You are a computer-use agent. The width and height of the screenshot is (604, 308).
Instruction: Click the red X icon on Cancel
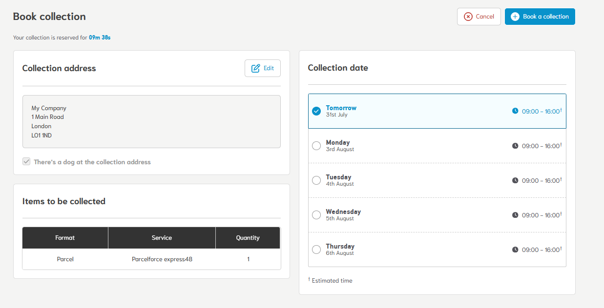(x=468, y=17)
